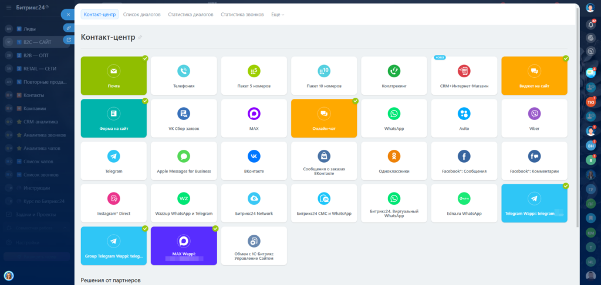The image size is (601, 285).
Task: Open Apple Messages for Business tile
Action: (184, 161)
